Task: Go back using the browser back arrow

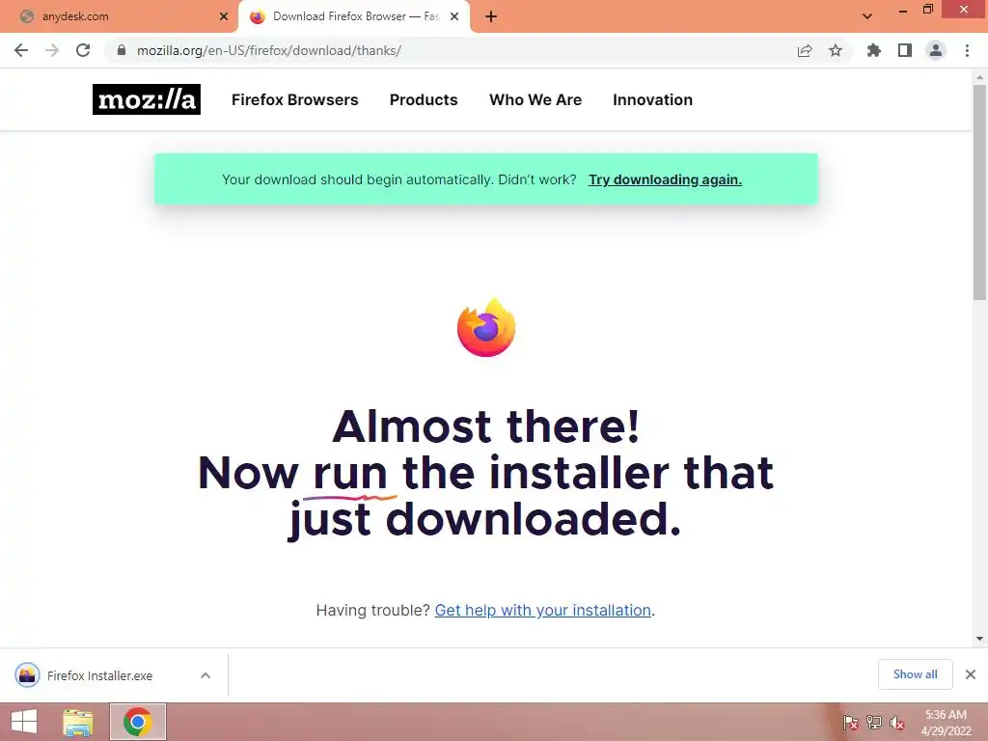Action: [x=21, y=50]
